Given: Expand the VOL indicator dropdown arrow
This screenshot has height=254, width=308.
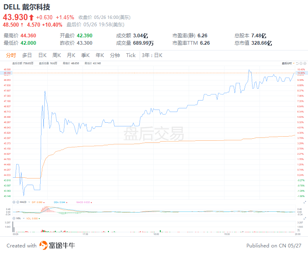Looking at the screenshot, I should [24, 218].
